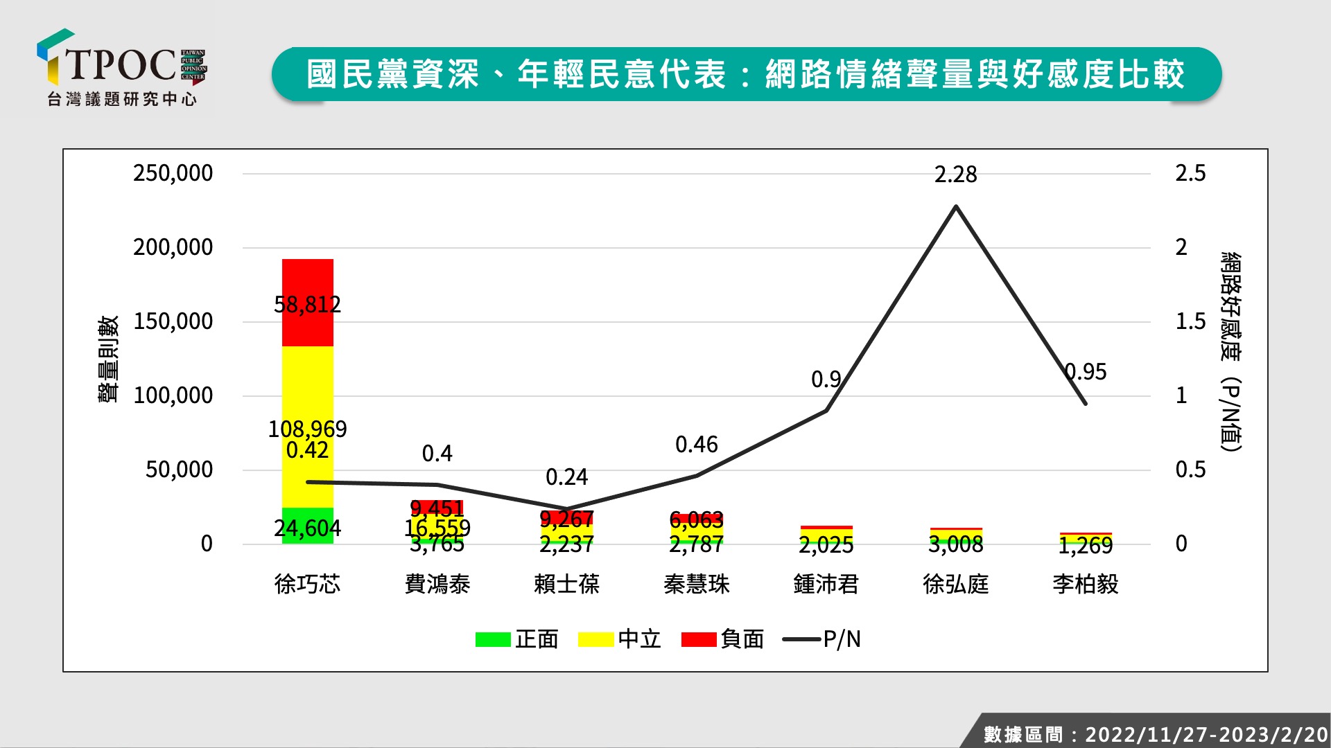This screenshot has height=748, width=1331.
Task: Click the 聲量則數 axis title
Action: 108,359
